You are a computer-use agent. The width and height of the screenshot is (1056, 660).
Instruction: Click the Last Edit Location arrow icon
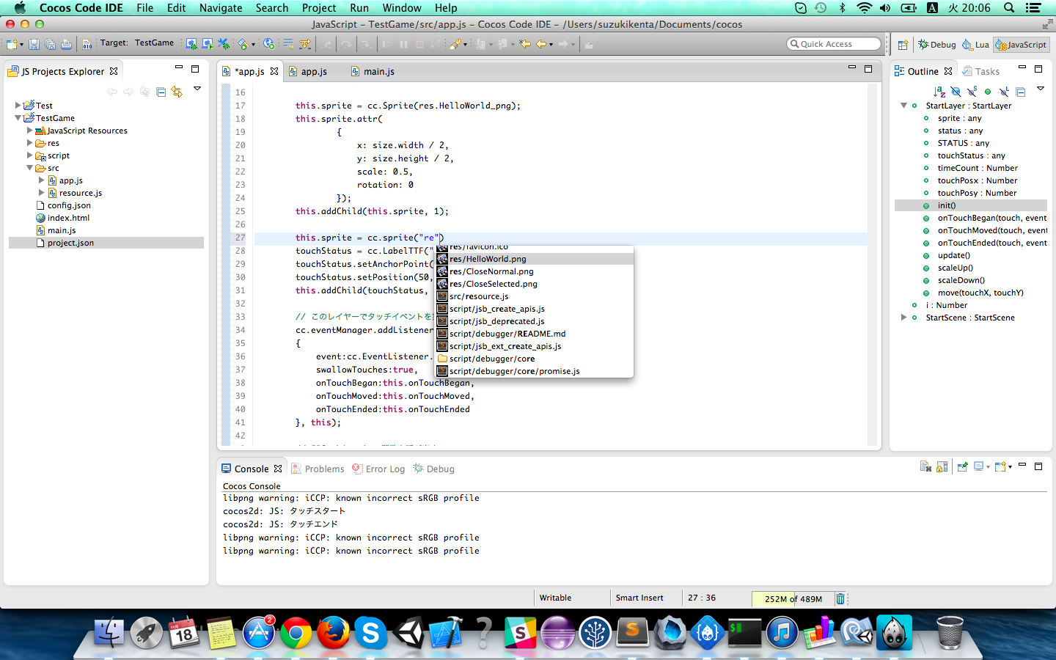[525, 44]
